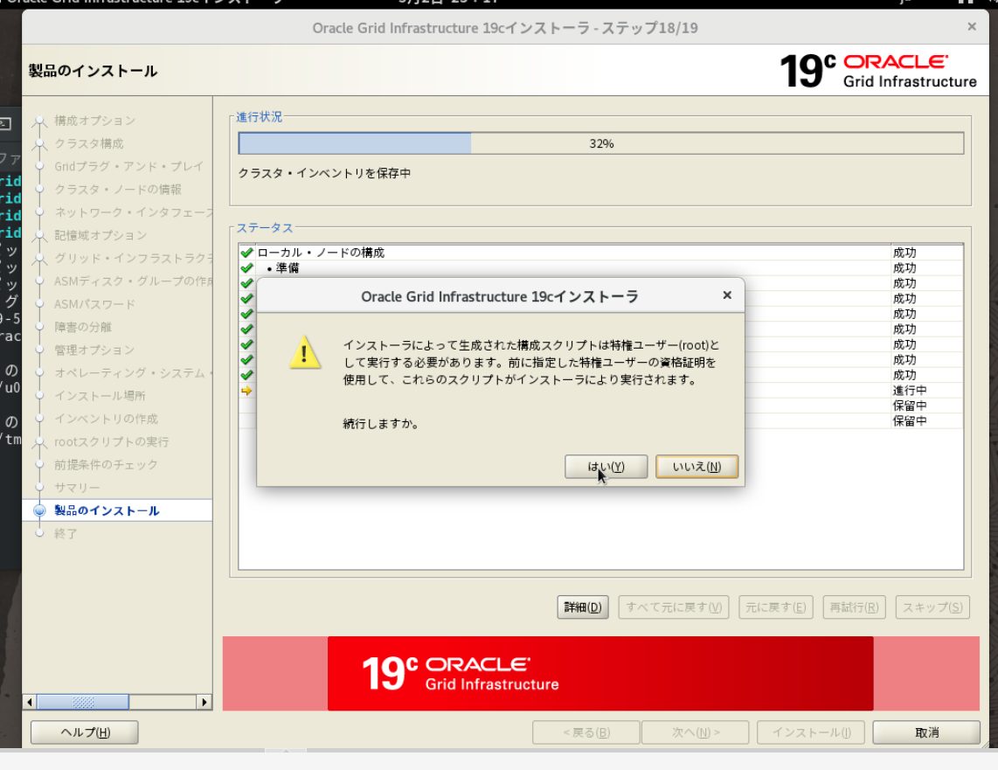Click the yellow warning triangle icon

(304, 352)
